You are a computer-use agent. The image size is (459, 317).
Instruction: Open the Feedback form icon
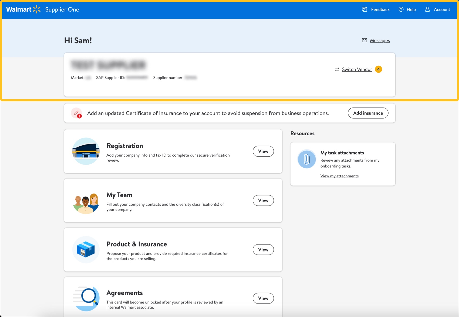point(364,9)
